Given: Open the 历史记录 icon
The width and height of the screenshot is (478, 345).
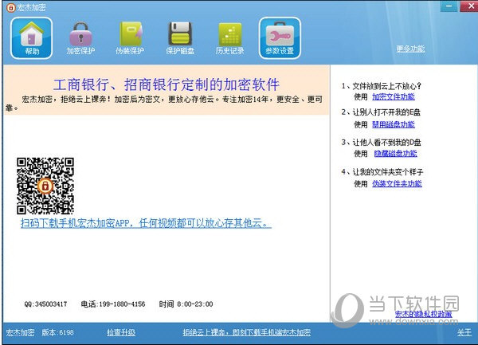Looking at the screenshot, I should pyautogui.click(x=230, y=37).
